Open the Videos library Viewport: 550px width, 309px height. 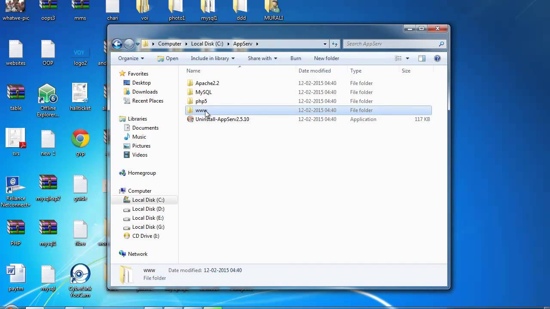139,155
